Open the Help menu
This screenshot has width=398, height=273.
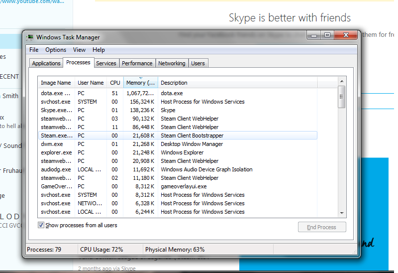point(99,50)
